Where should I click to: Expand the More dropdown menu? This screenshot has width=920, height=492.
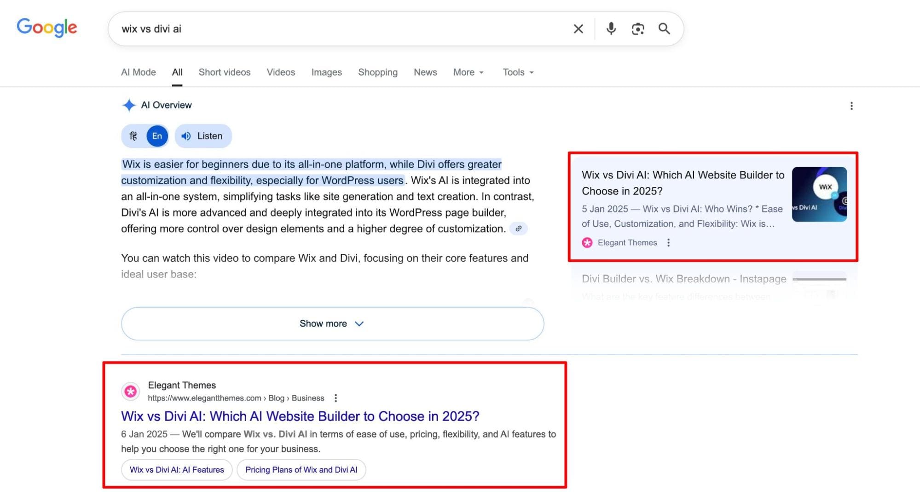[x=469, y=72]
